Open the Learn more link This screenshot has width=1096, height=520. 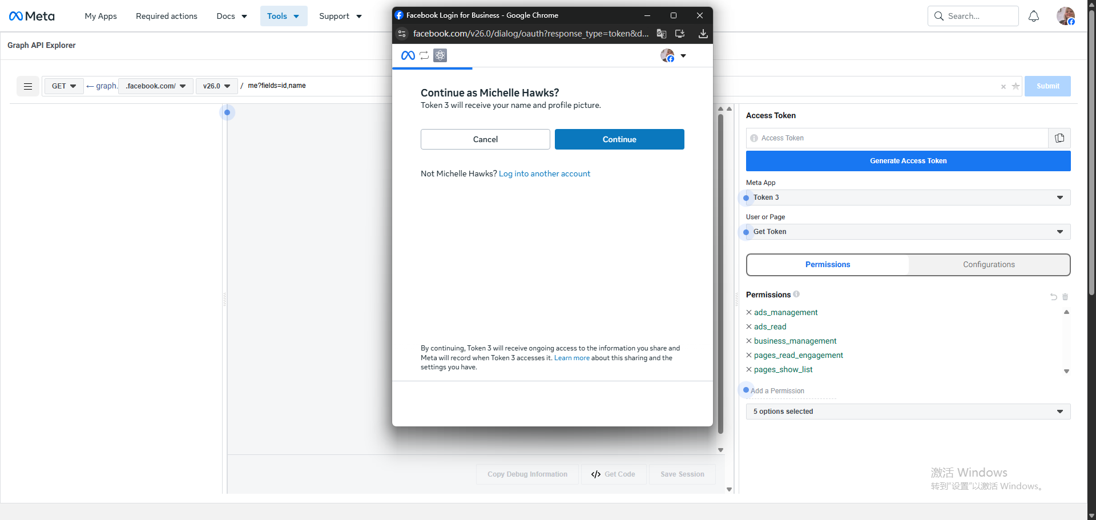(572, 358)
